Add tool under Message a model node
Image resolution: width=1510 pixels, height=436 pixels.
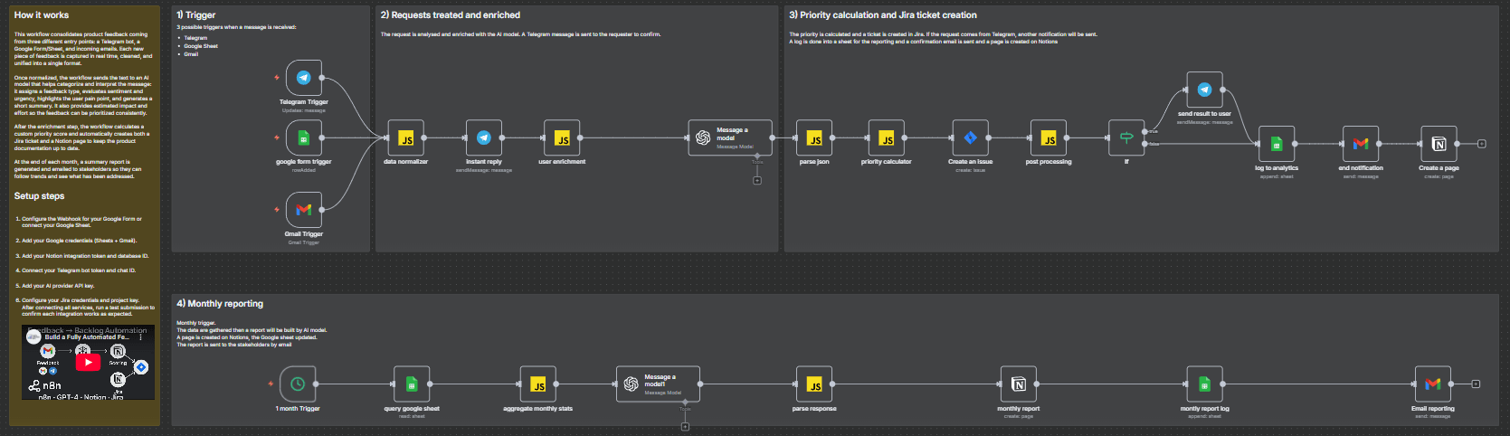click(x=757, y=180)
